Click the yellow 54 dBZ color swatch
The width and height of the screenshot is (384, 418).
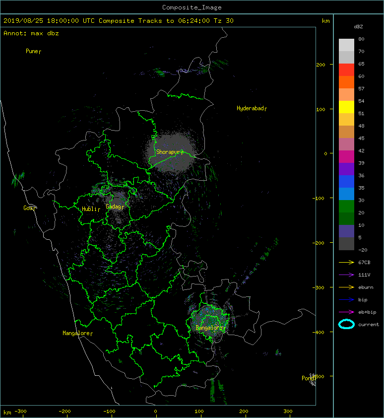[x=346, y=107]
